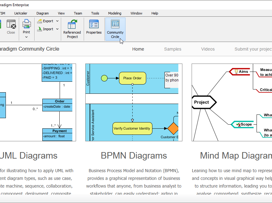Open the Mind Map Diagrams preview image
This screenshot has height=203, width=272.
pyautogui.click(x=232, y=102)
